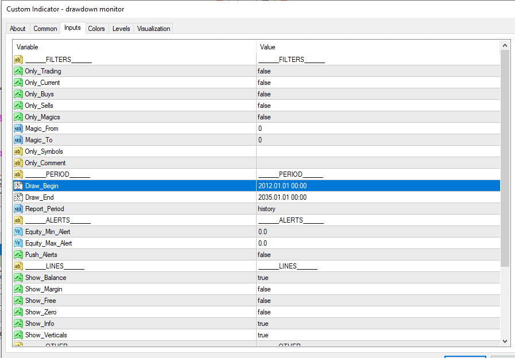Click the Equity_Min_Alert value 0.0

(263, 232)
